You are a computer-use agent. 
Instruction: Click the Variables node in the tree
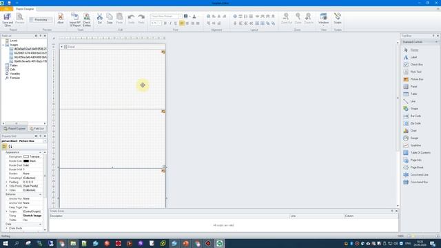click(15, 74)
